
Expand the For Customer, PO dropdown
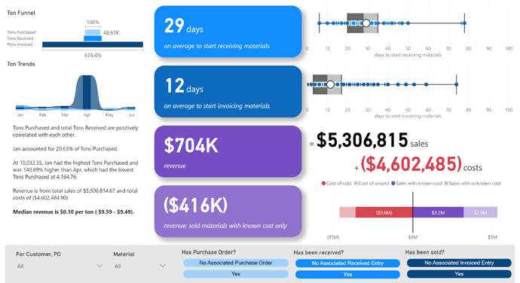60,266
